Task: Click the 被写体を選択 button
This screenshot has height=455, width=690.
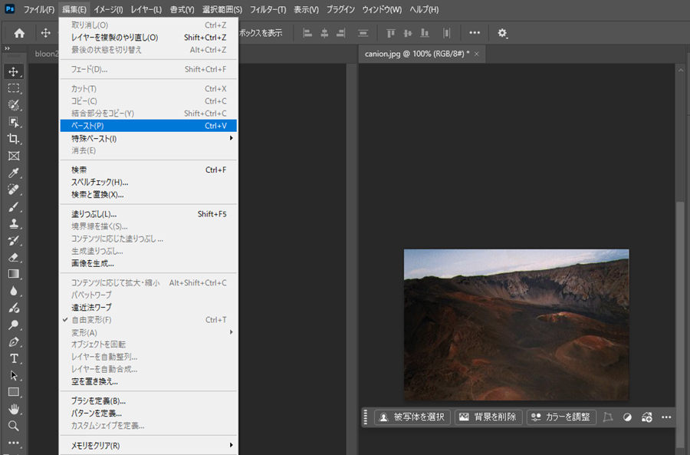Action: tap(412, 417)
